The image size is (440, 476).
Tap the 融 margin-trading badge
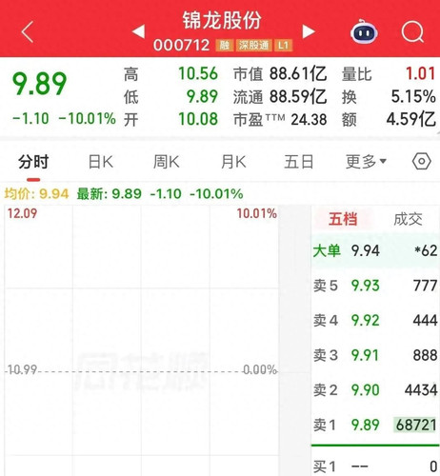225,46
